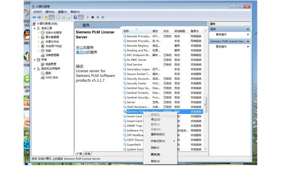
Task: Choose 刷新(F) in the context menu
Action: click(x=160, y=148)
